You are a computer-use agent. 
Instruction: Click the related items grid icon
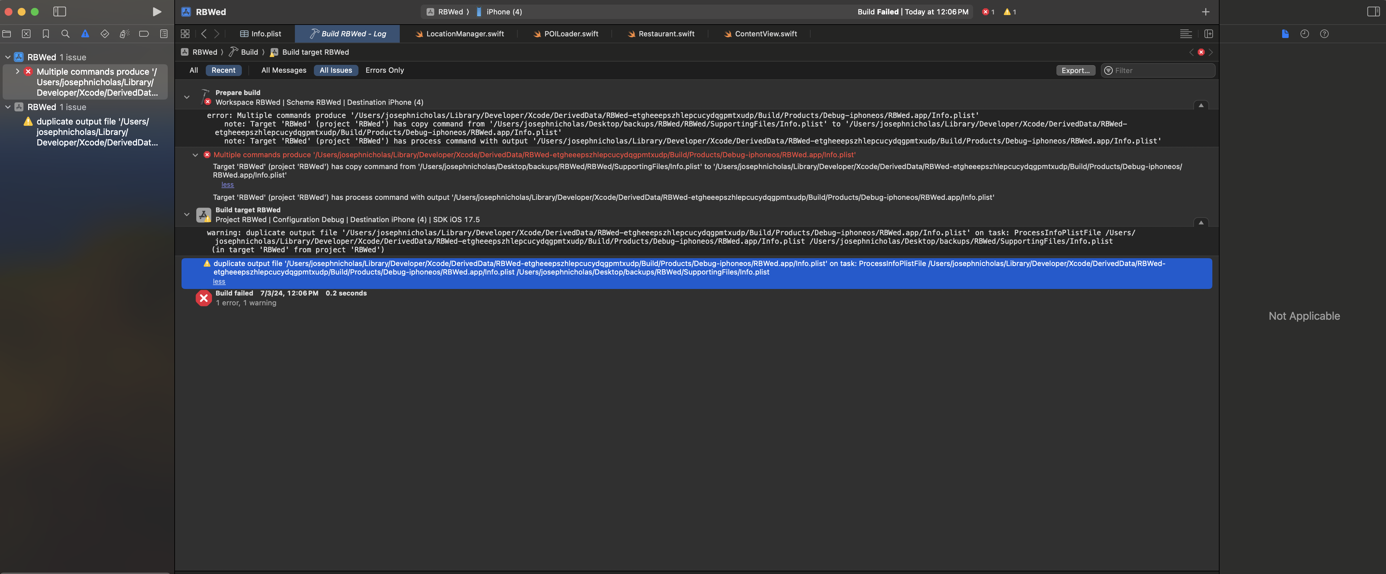coord(185,34)
